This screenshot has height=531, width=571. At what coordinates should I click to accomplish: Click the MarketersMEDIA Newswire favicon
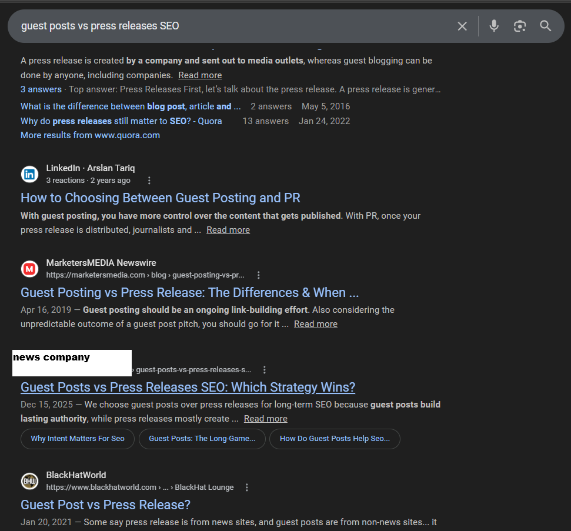[30, 269]
